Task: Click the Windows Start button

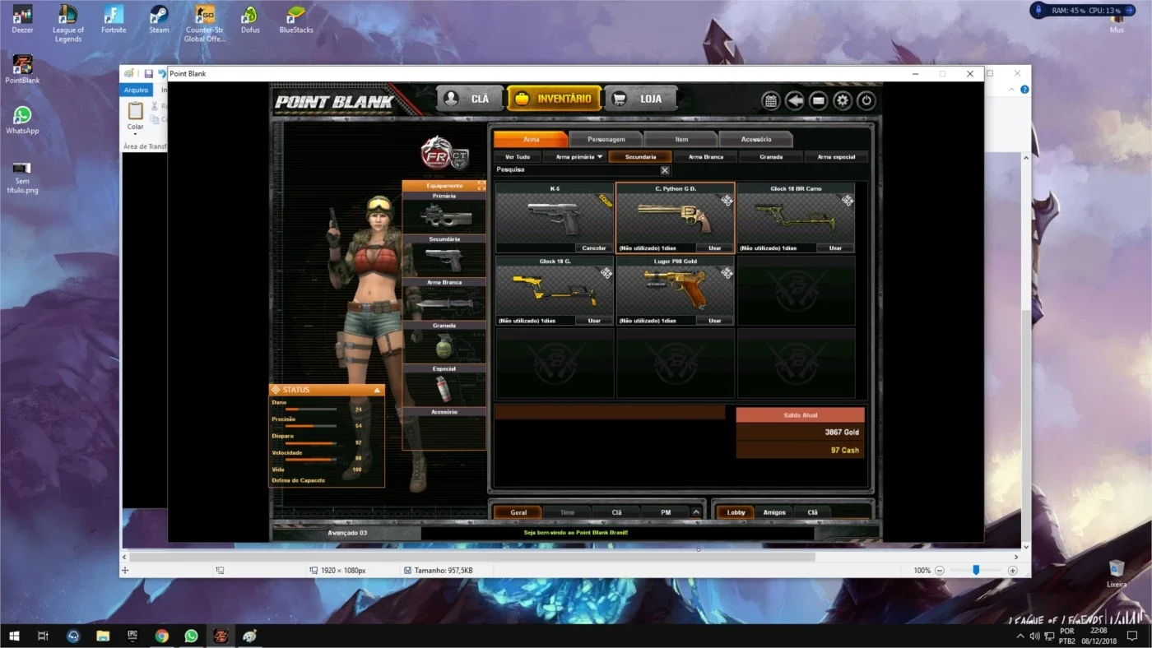Action: tap(14, 636)
